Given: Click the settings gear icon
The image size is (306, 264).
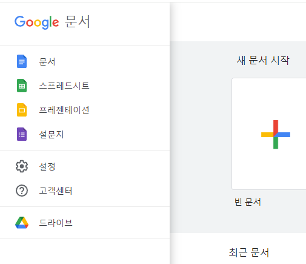Looking at the screenshot, I should click(22, 166).
